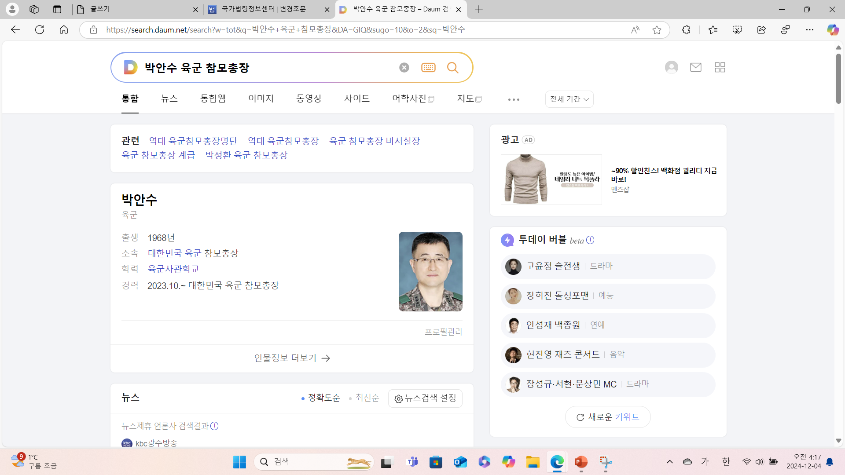Expand more search categories ellipsis
Image resolution: width=845 pixels, height=475 pixels.
point(514,99)
